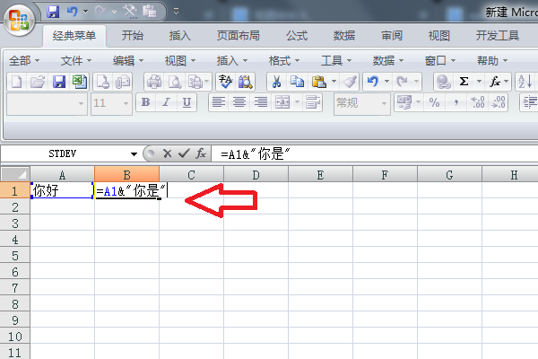
Task: Apply accounting currency format icon
Action: point(404,102)
